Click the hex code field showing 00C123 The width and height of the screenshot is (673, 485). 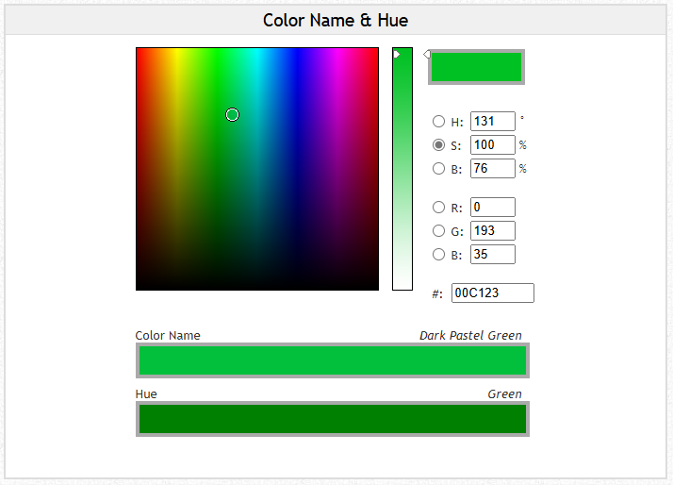tap(492, 293)
